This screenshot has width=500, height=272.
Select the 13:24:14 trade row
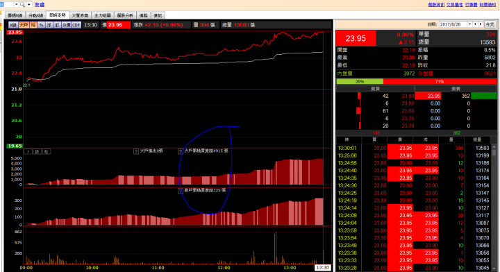click(x=414, y=208)
